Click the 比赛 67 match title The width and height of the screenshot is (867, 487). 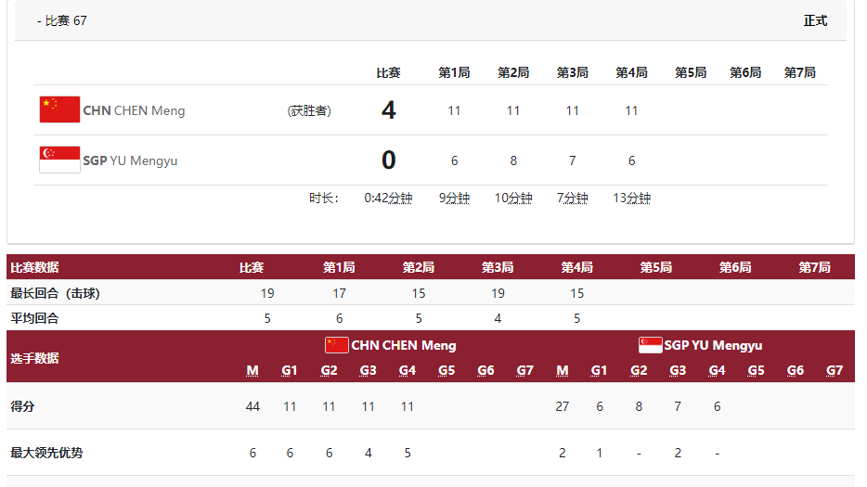click(66, 21)
